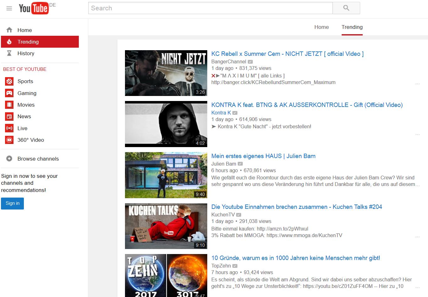The image size is (428, 297).
Task: Open KC Rebell x Summer Cem video title
Action: 287,54
